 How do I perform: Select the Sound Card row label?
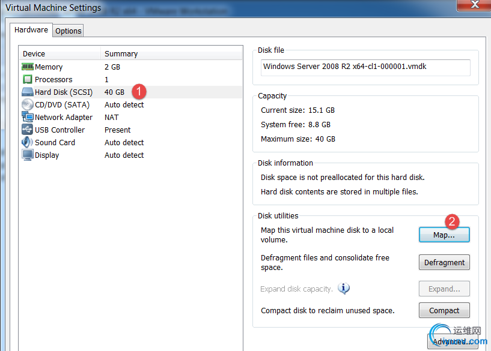55,142
